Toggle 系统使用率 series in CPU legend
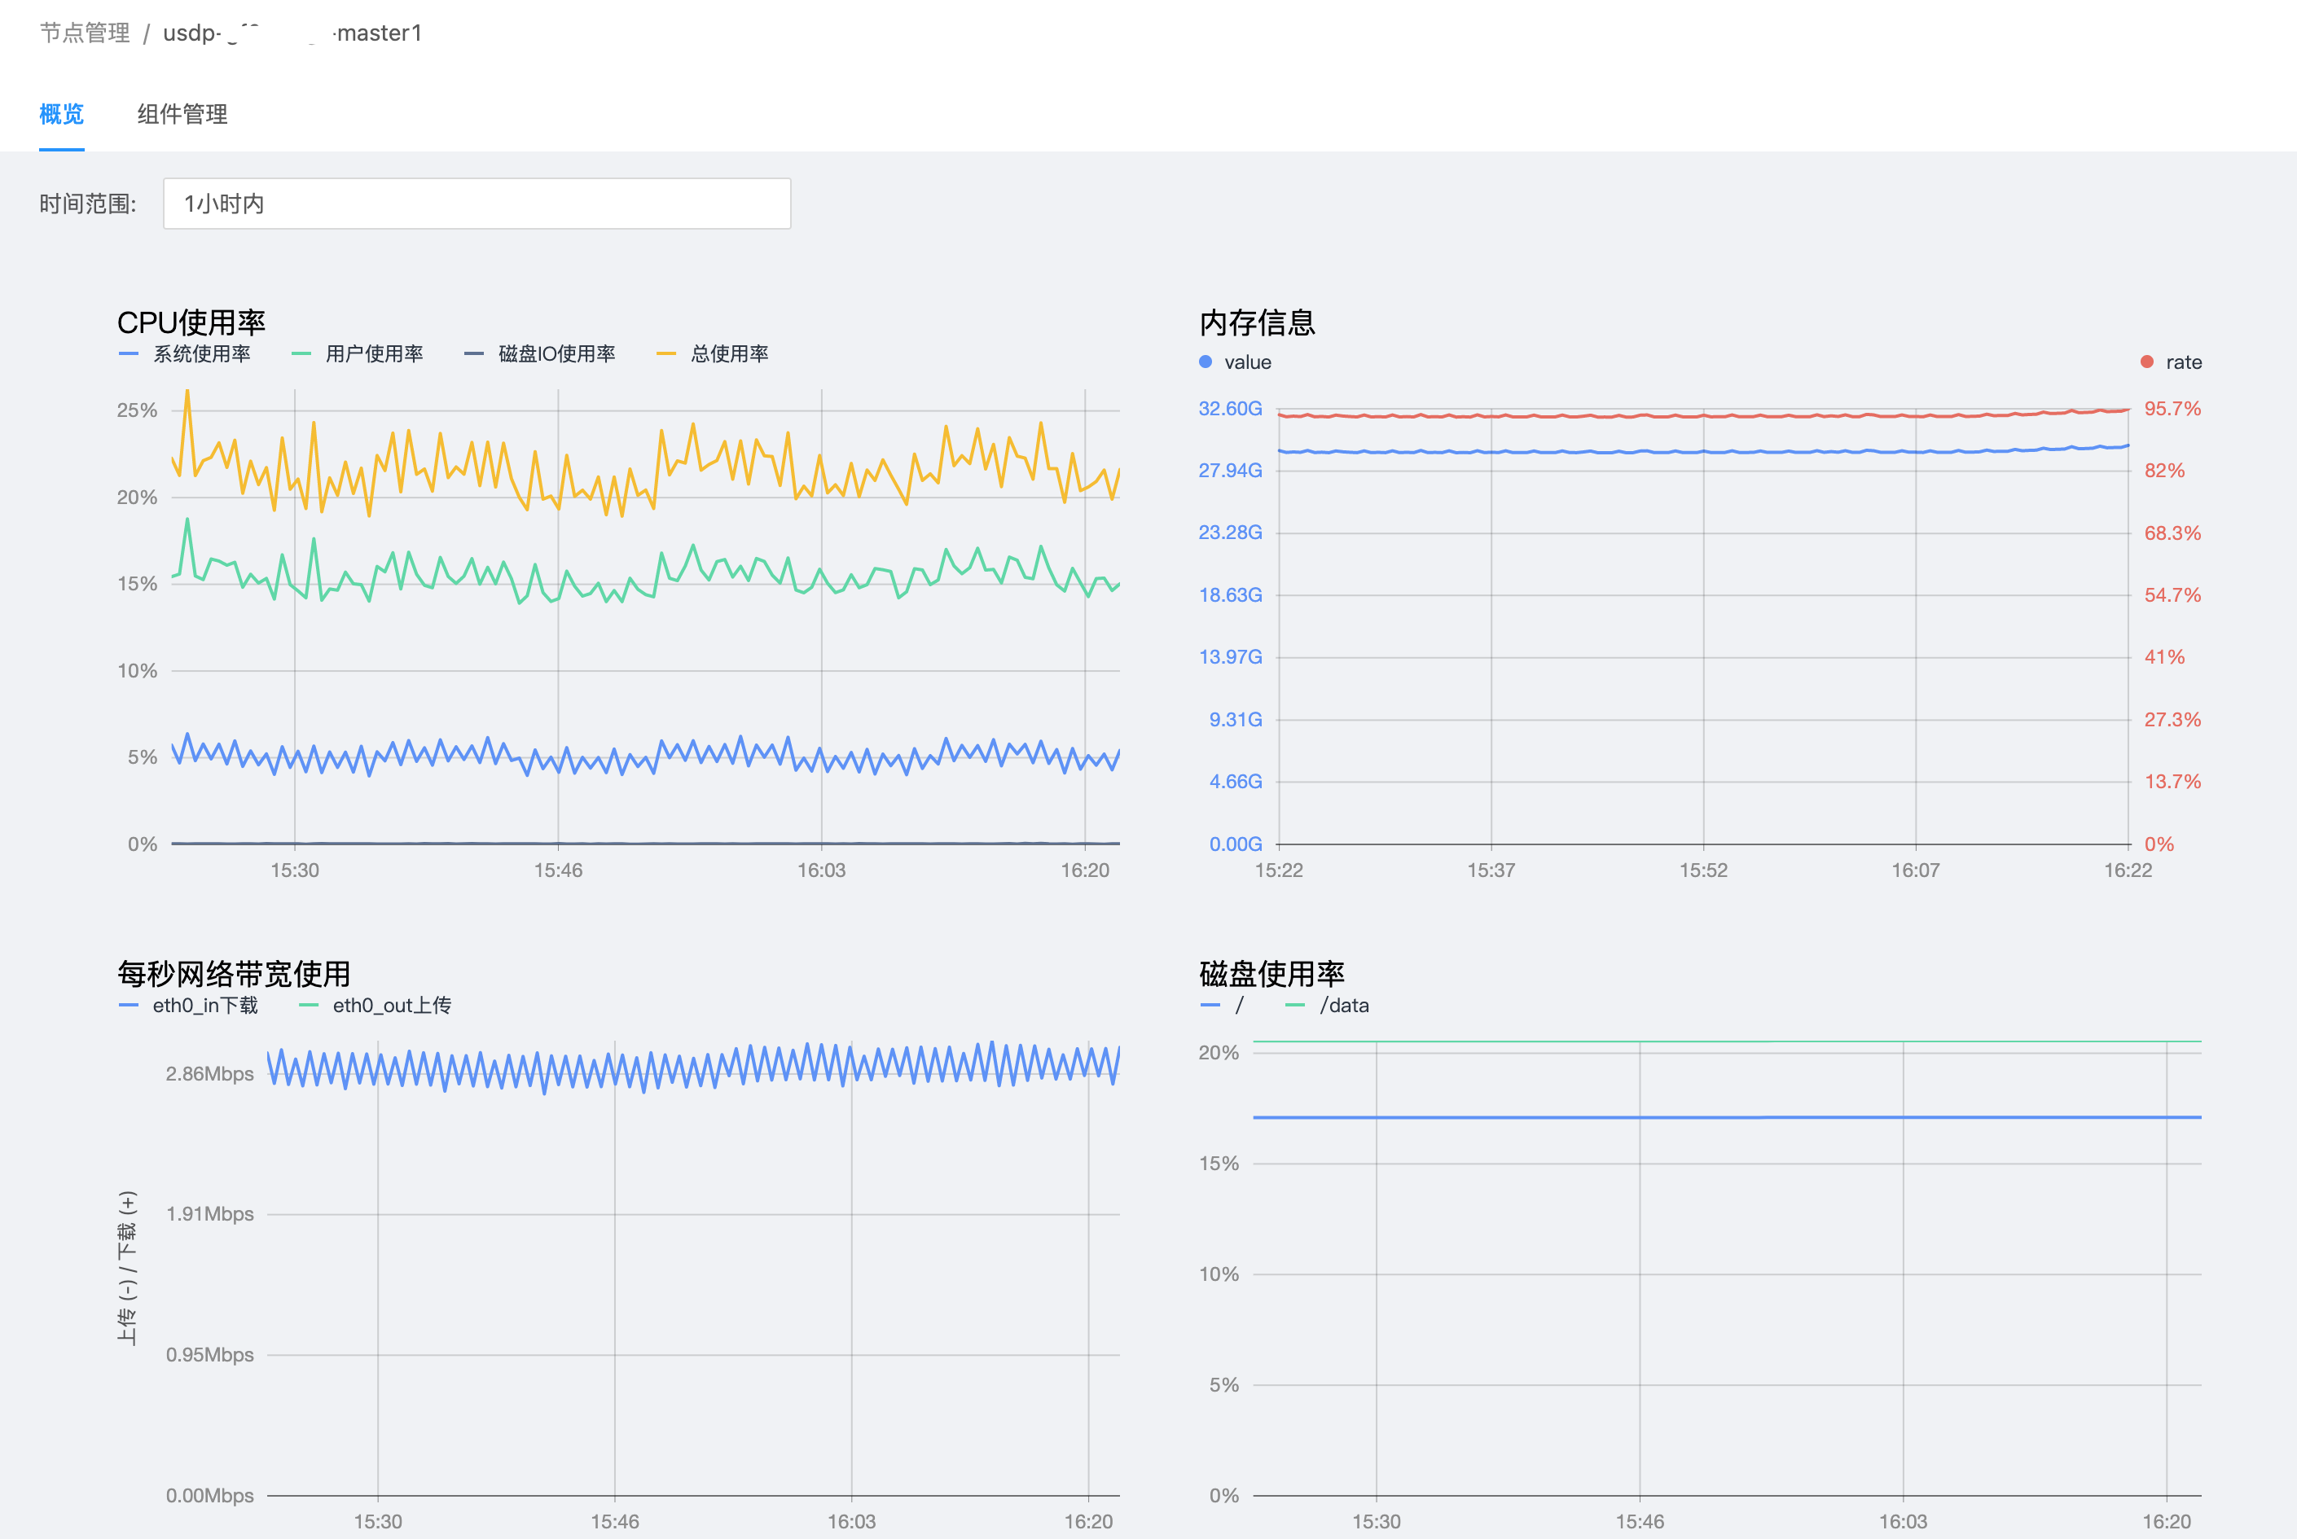The image size is (2297, 1539). coord(185,354)
